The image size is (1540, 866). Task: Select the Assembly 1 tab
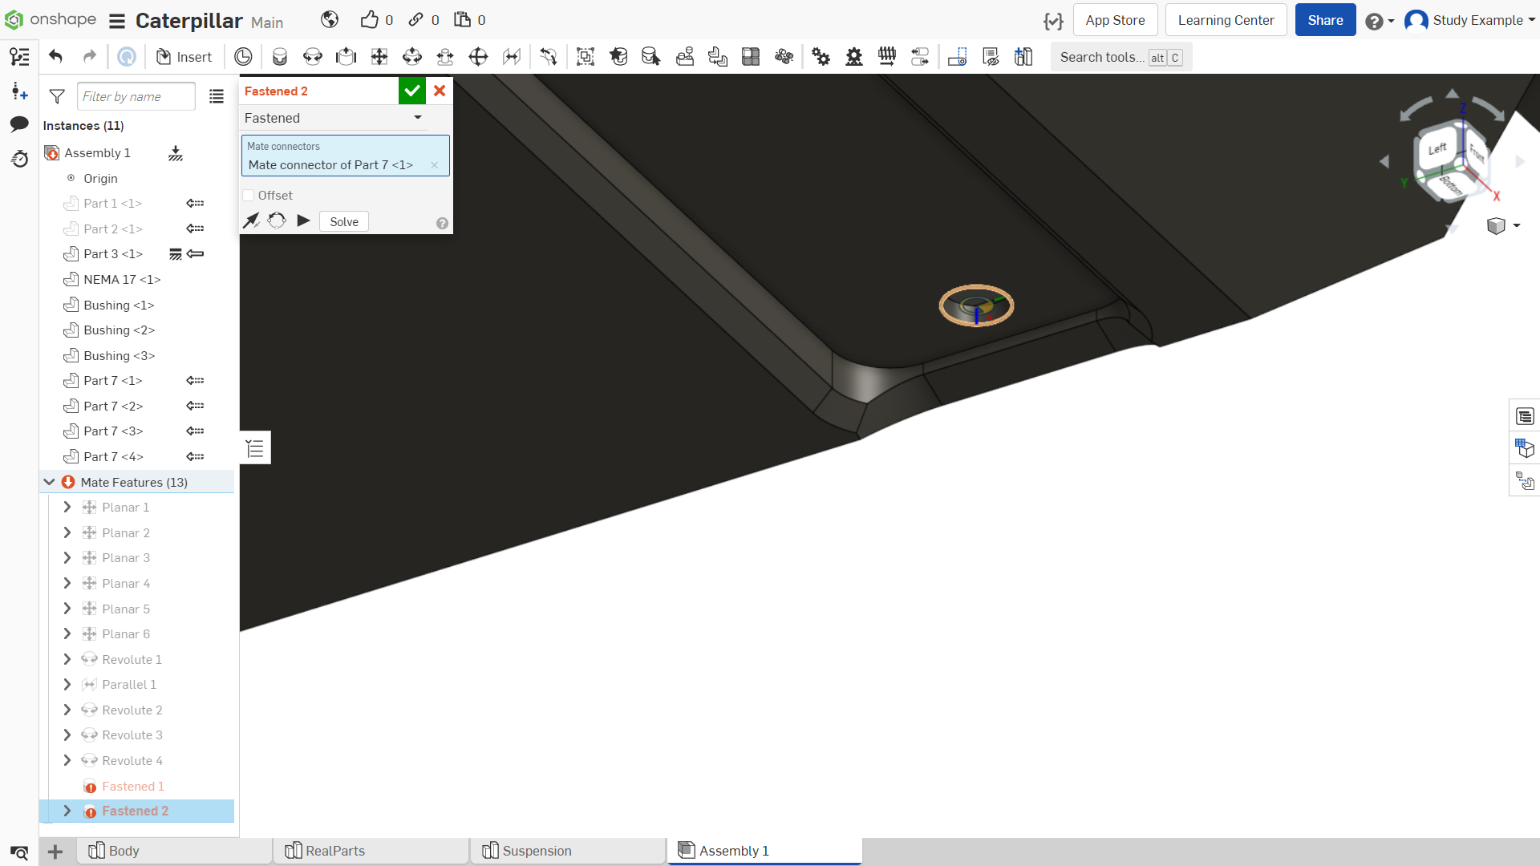764,851
